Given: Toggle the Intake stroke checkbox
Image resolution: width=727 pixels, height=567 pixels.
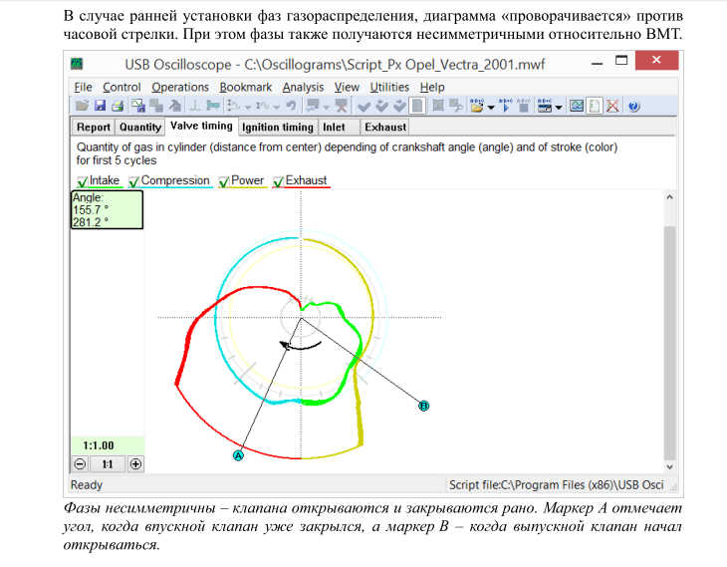Looking at the screenshot, I should (x=83, y=181).
